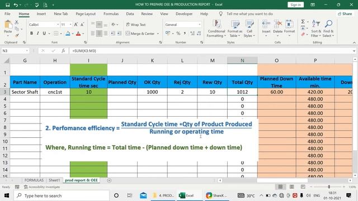Click the Windows Start button
Screen dimensions: 358x201
click(x=6, y=195)
